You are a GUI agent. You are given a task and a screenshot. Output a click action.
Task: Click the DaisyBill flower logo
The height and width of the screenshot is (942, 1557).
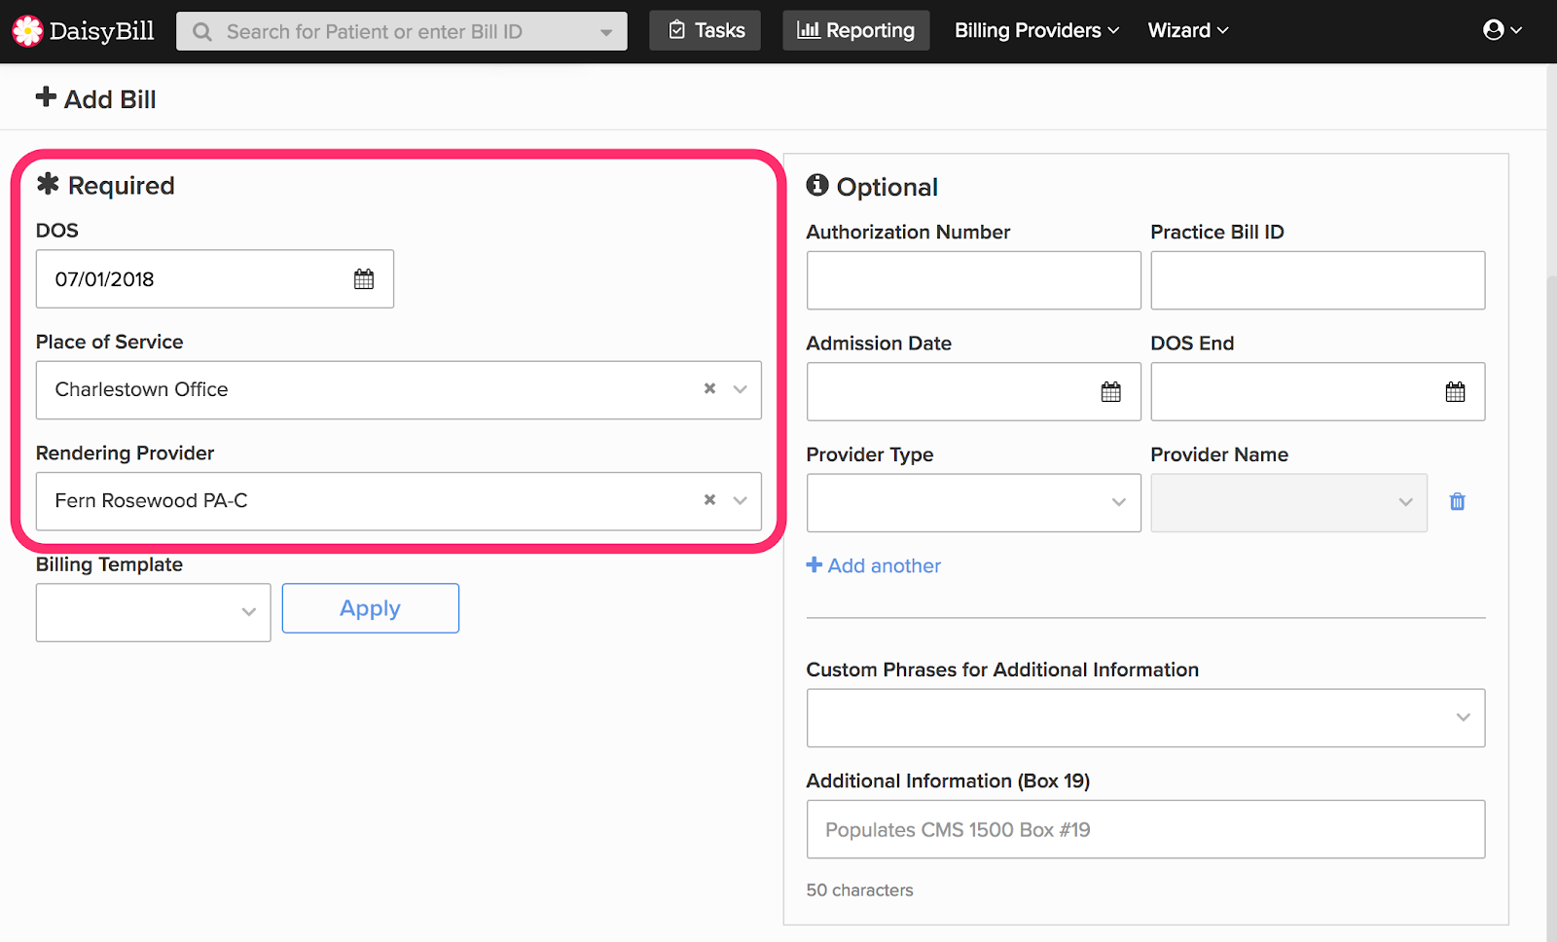27,31
